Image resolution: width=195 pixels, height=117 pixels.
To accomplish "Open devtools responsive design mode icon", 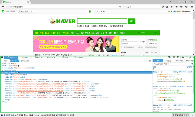I will [169, 57].
